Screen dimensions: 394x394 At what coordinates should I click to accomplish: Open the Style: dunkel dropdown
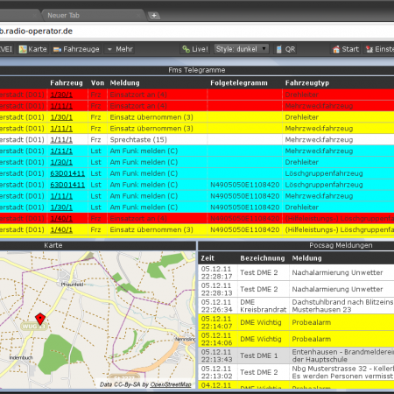[x=241, y=49]
